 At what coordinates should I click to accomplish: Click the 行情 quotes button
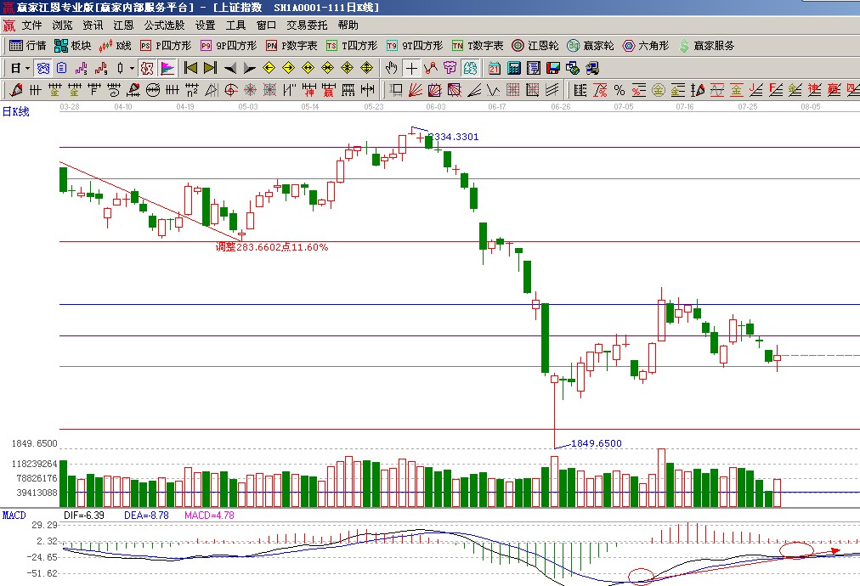(27, 46)
